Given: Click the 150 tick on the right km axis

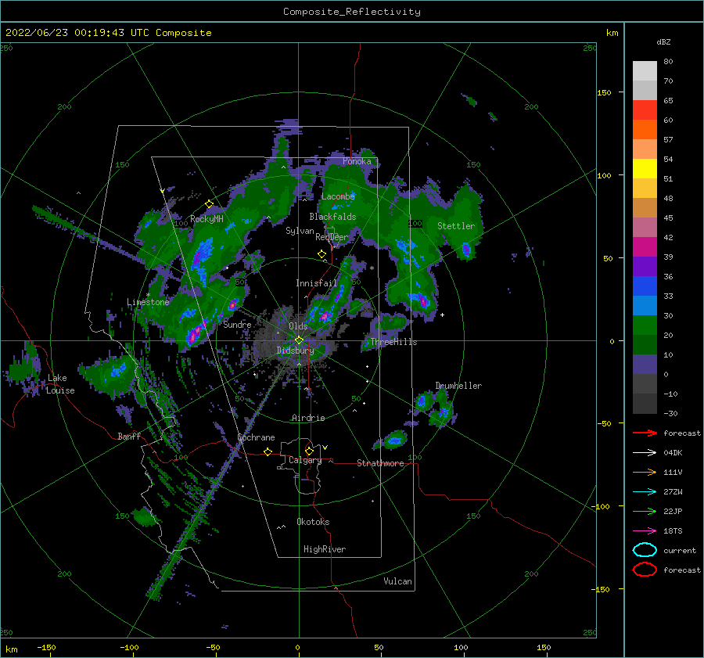Looking at the screenshot, I should 604,92.
